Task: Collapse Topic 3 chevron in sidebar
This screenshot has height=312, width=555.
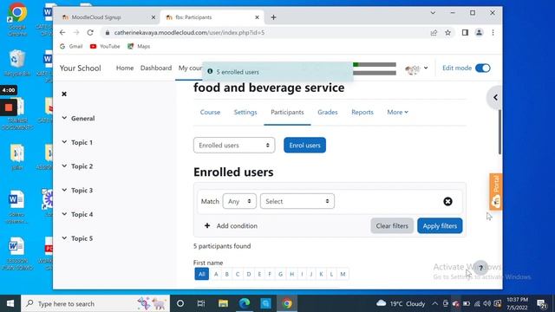Action: 64,190
